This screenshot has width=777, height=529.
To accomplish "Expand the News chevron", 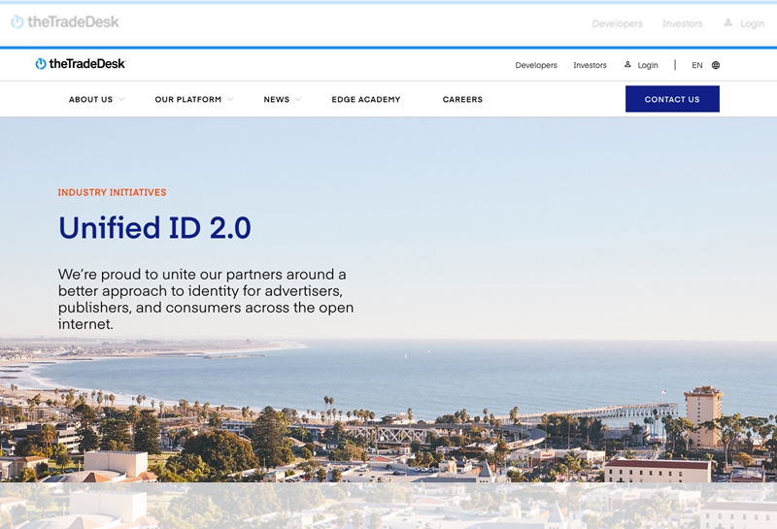I will click(x=298, y=100).
